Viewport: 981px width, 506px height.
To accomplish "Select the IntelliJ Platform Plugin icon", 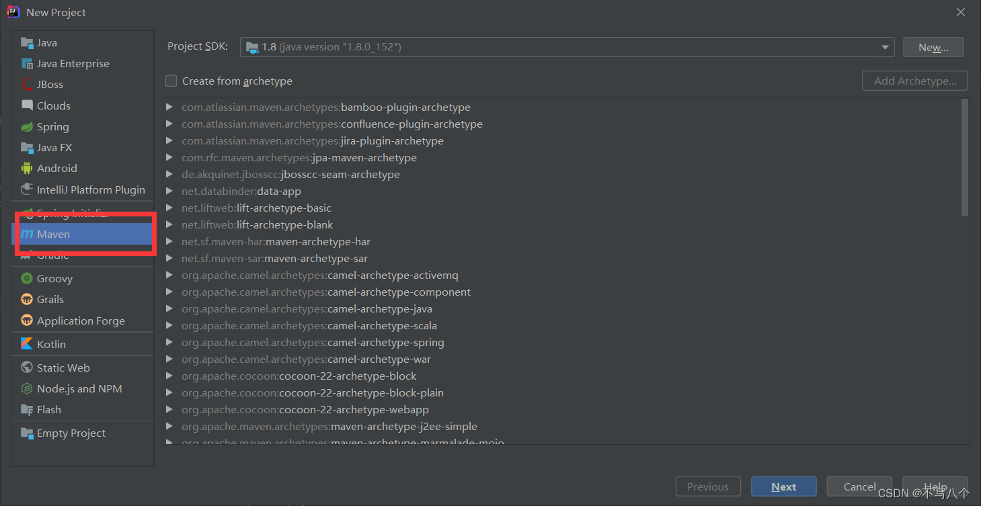I will click(27, 189).
